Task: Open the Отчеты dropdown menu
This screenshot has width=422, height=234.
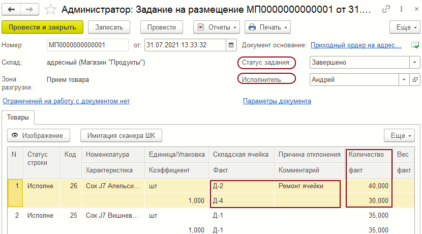Action: click(x=217, y=27)
